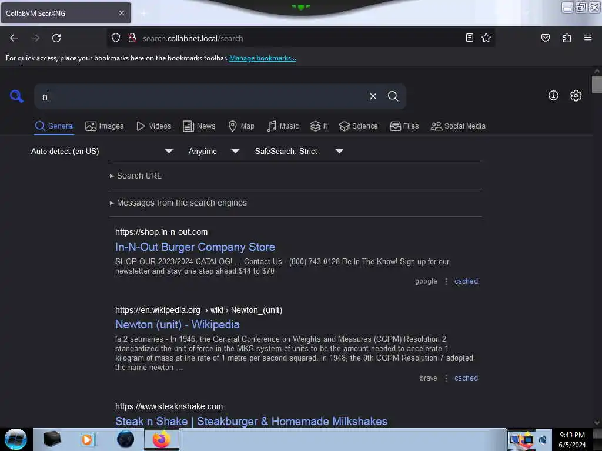Open SearXNG preferences gear
The height and width of the screenshot is (451, 602).
[x=576, y=96]
